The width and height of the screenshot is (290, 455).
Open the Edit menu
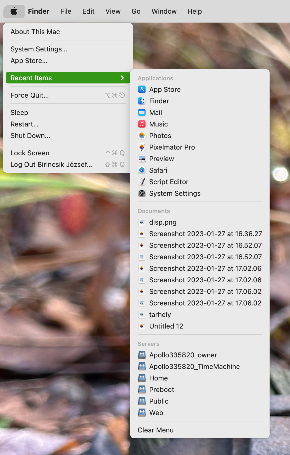(x=88, y=11)
